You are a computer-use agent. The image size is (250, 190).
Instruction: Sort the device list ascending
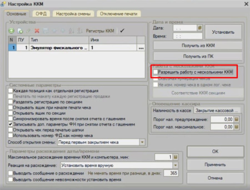[71, 31]
